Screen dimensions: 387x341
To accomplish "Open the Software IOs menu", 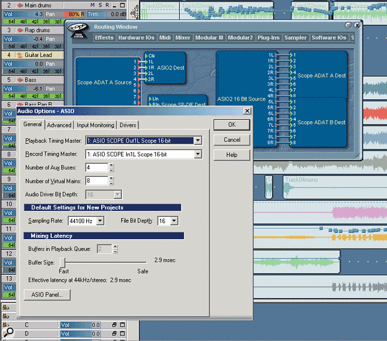I will click(329, 37).
